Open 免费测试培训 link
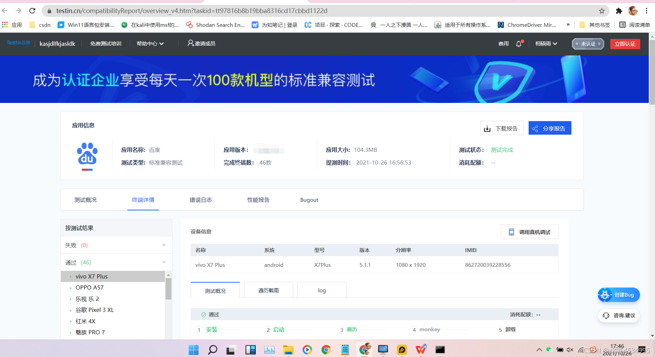 106,44
